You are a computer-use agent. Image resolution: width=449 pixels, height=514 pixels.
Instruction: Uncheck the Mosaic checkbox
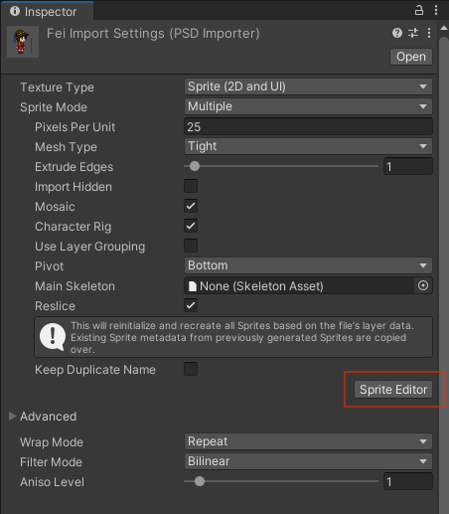[191, 206]
